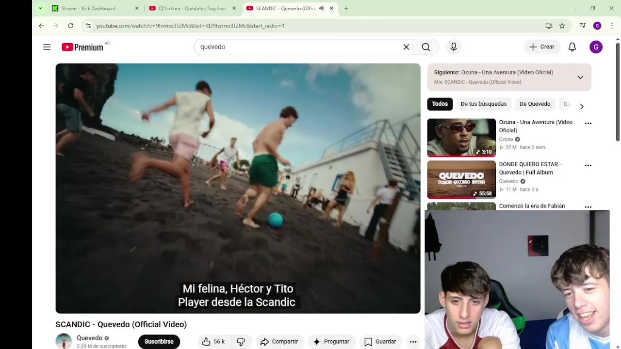Click Ozuna channel name under first suggestion
Screen dimensions: 621x349
coord(506,139)
